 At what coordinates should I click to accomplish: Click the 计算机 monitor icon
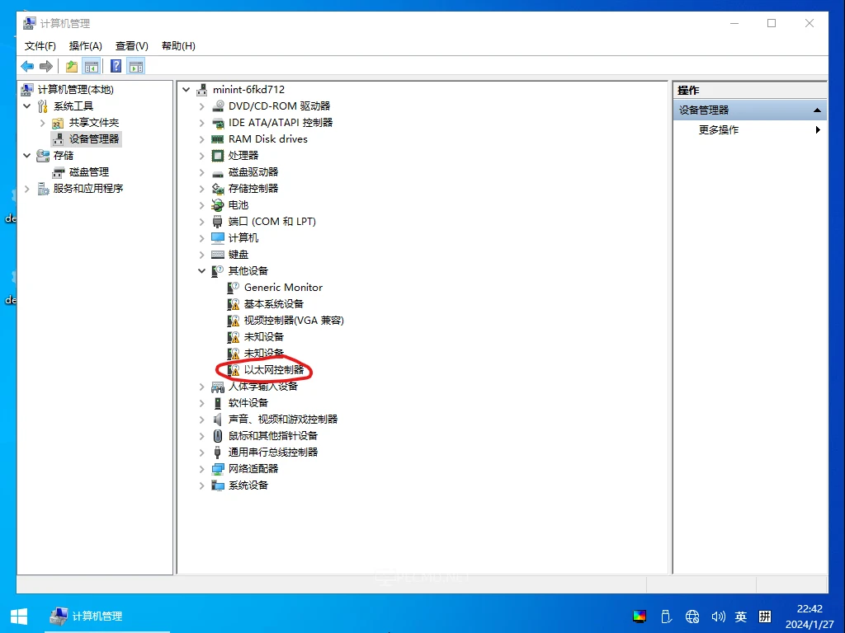218,238
